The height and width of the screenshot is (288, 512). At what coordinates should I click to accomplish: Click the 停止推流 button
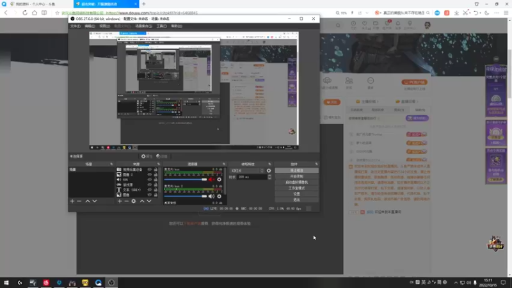[x=296, y=170]
